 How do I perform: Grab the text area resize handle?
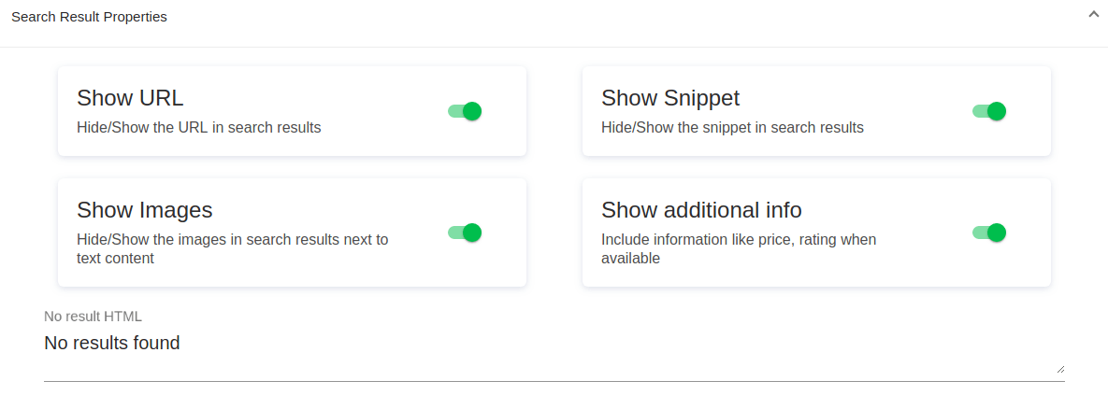click(x=1060, y=369)
